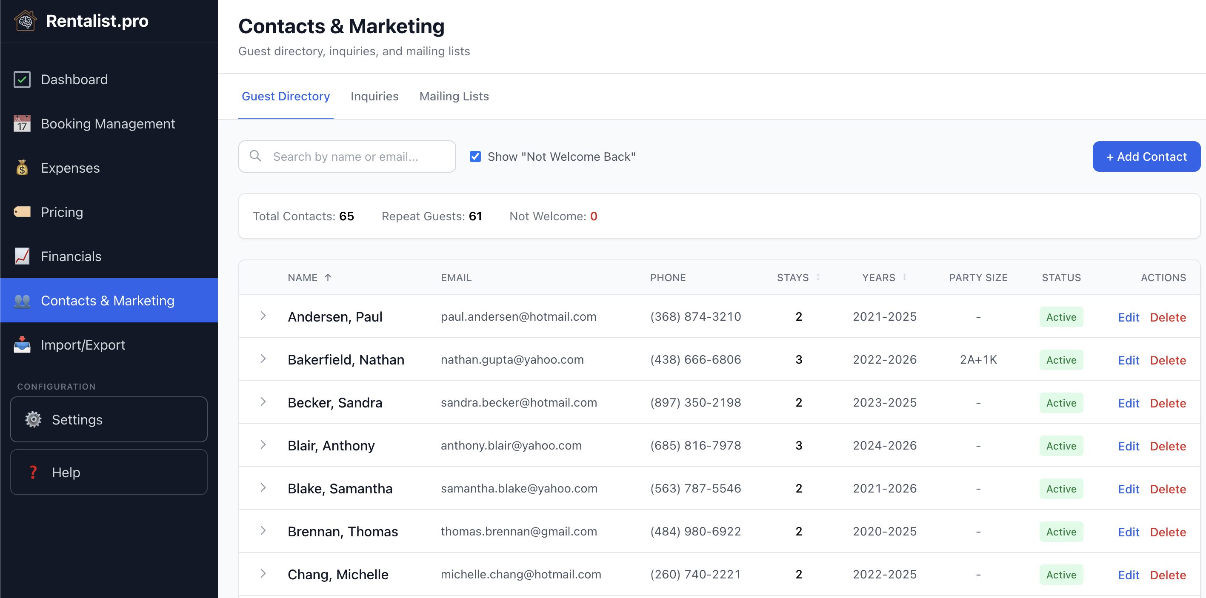
Task: Open Financials via the chart icon
Action: coord(22,256)
